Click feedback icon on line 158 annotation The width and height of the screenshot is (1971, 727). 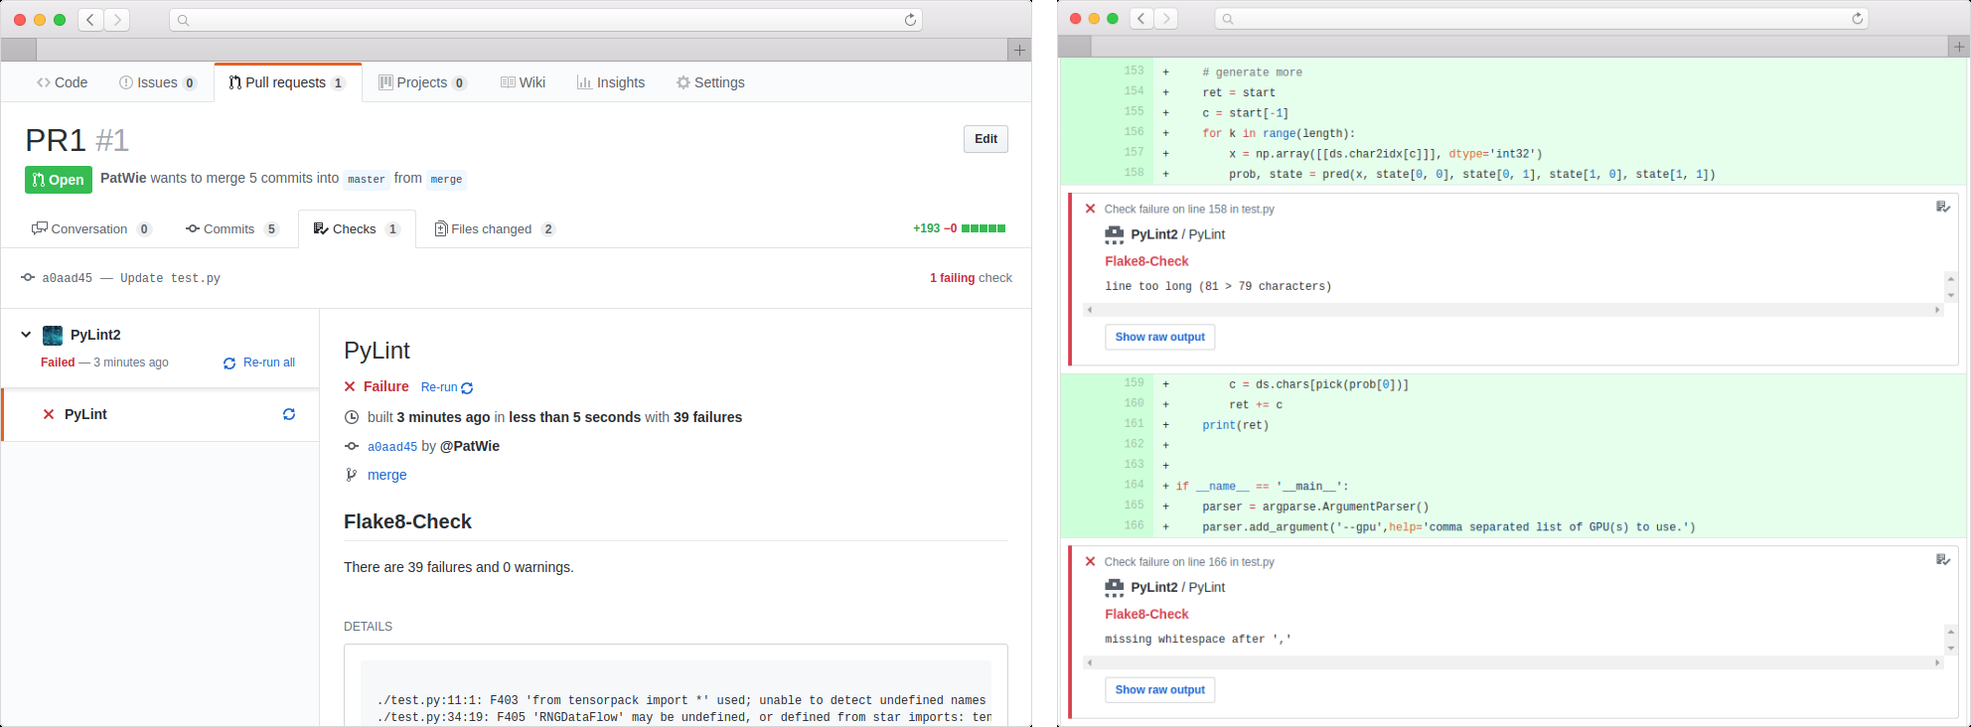point(1943,208)
